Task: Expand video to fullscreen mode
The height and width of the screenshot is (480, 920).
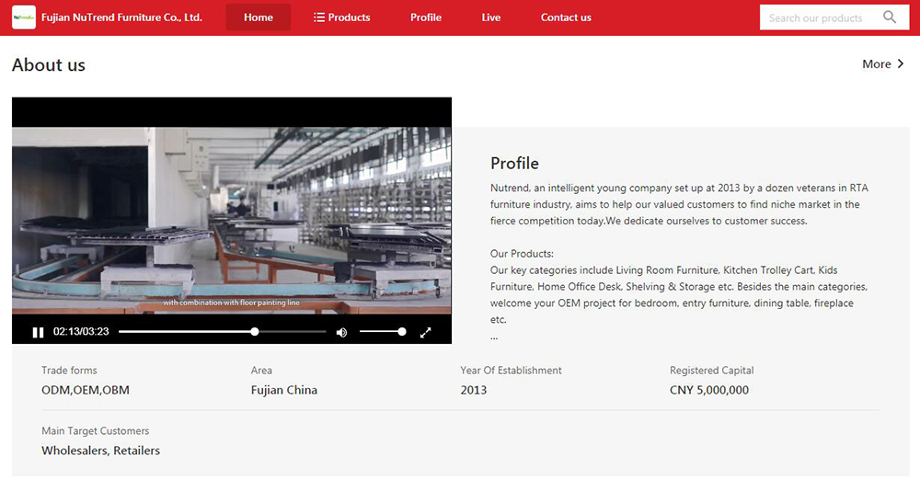Action: point(426,333)
